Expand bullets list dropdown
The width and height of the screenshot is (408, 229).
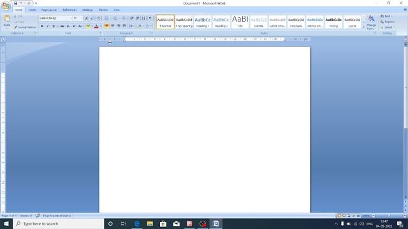point(110,18)
